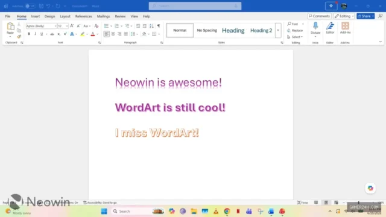Apply red font color
The image size is (386, 217).
pos(93,34)
